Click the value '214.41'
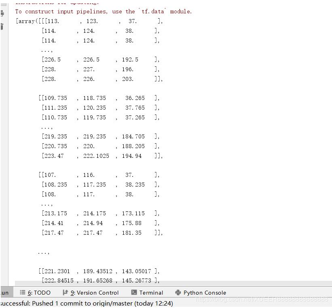The height and width of the screenshot is (308, 332). coord(54,223)
